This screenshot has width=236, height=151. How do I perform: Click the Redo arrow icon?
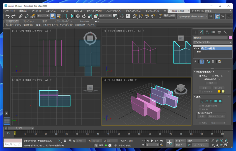tap(13, 16)
